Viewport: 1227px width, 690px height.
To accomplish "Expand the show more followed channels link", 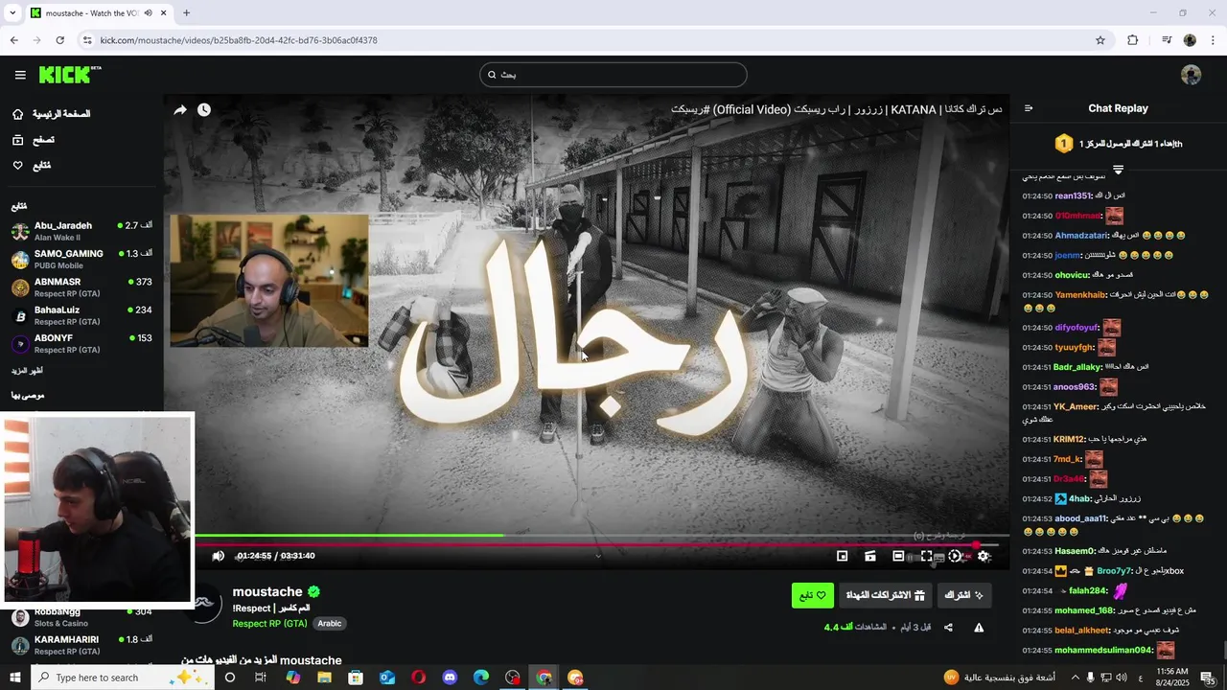I will [27, 371].
